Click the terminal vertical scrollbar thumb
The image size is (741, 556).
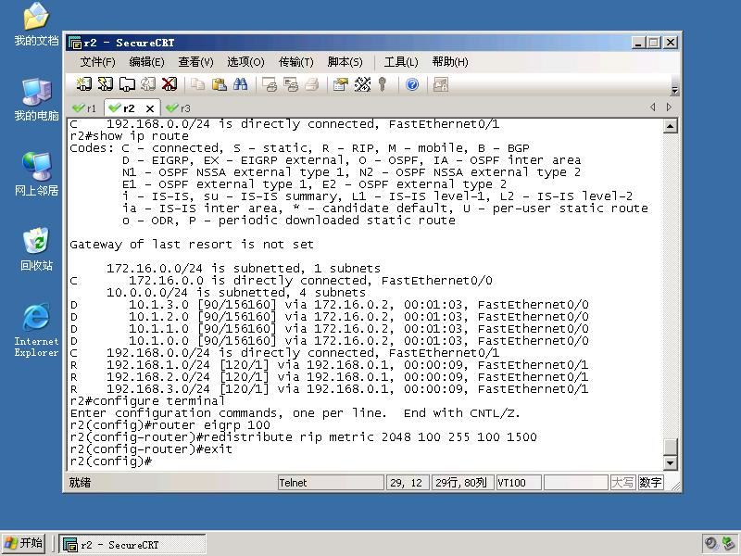tap(670, 447)
